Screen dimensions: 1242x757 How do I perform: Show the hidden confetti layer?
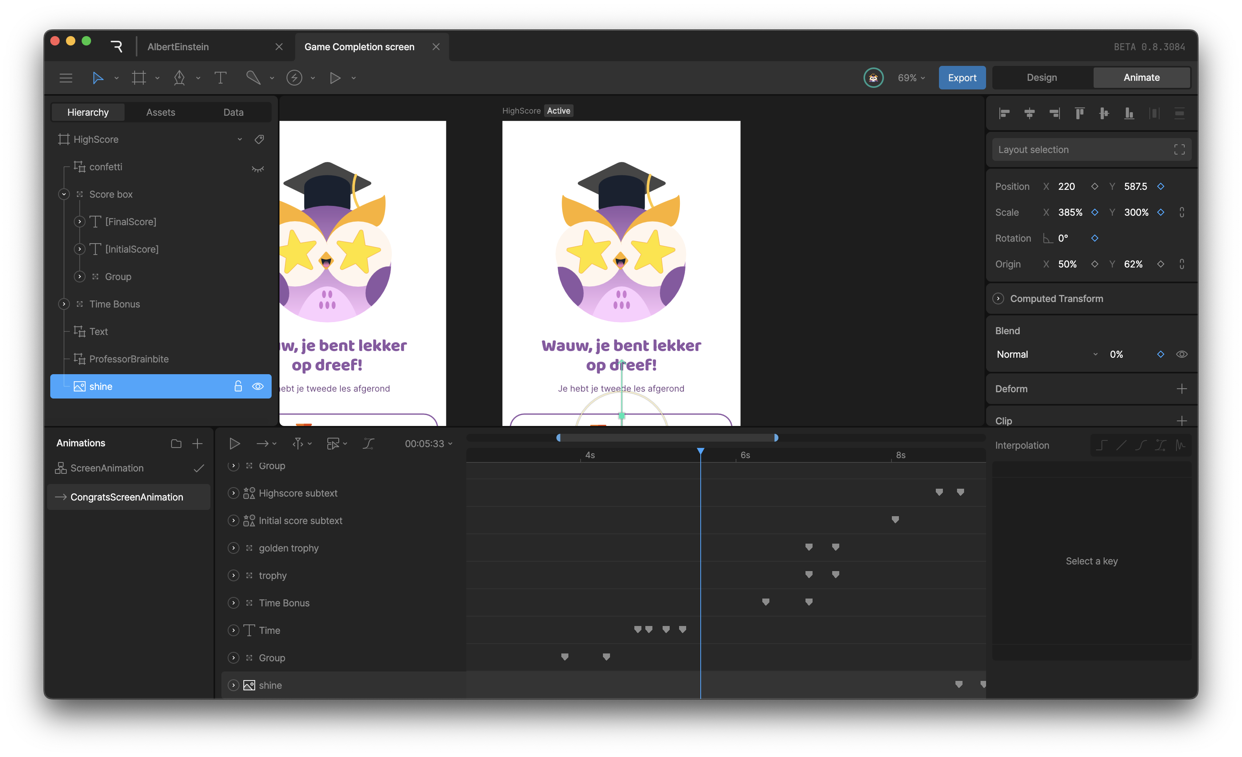[258, 168]
